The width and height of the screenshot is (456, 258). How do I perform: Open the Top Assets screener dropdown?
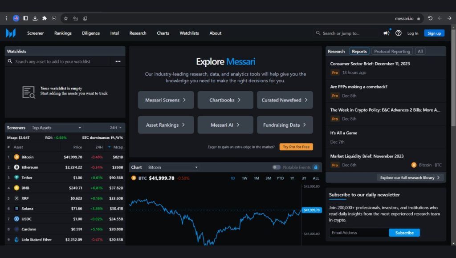(56, 128)
